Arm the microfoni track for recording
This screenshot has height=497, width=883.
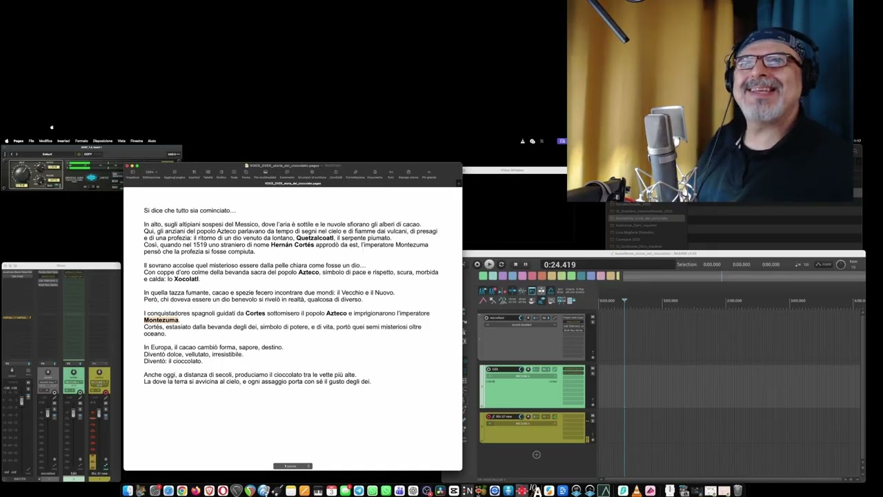pos(486,318)
